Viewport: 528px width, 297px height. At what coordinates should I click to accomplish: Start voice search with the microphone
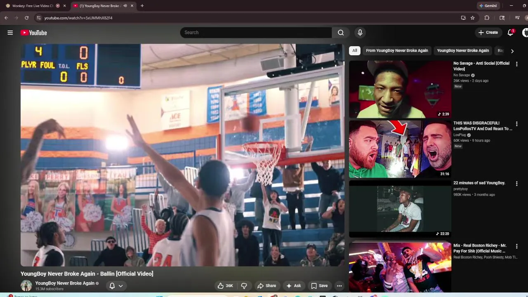pos(360,33)
